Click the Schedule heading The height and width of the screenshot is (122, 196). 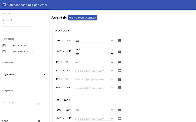click(59, 18)
